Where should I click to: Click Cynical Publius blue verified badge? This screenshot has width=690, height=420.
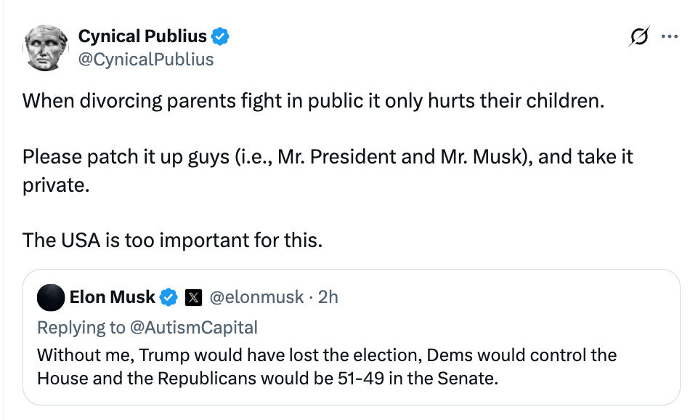coord(220,36)
